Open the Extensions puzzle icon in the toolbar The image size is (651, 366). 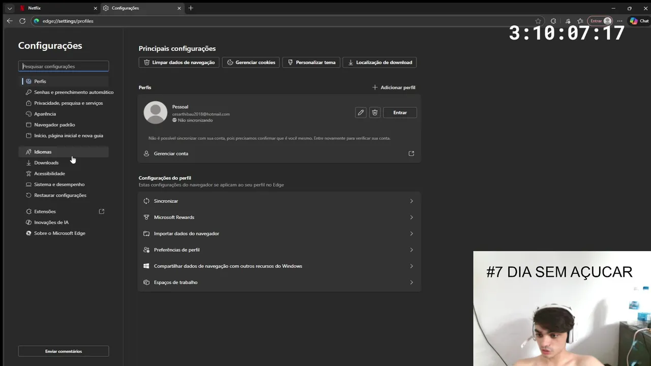click(x=553, y=21)
